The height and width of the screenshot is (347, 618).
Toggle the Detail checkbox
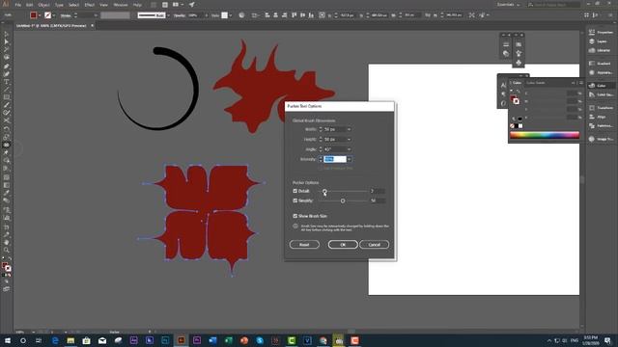pyautogui.click(x=295, y=191)
